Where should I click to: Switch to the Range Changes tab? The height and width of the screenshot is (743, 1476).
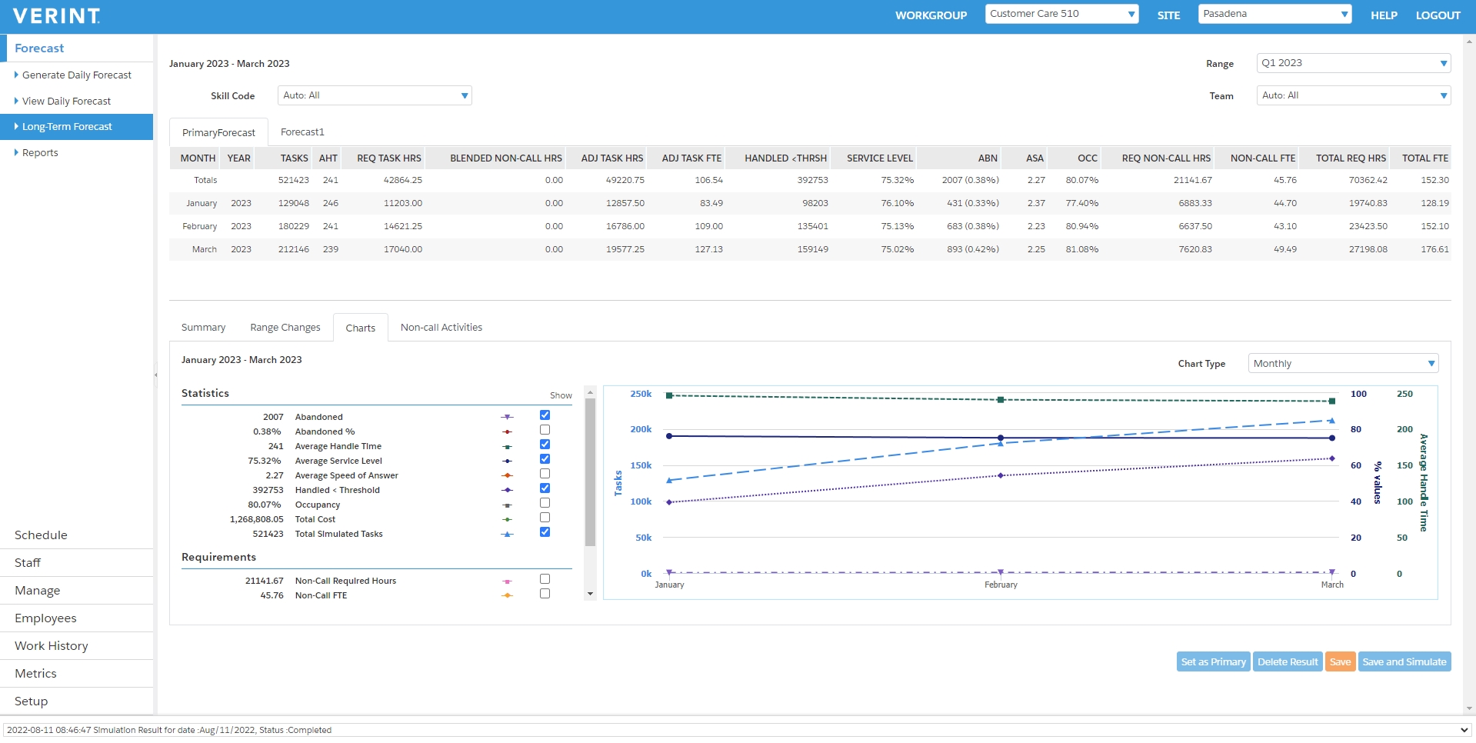coord(285,328)
